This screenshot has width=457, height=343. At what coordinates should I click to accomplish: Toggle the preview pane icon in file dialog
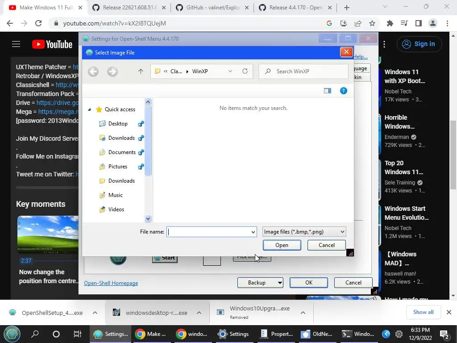click(328, 91)
